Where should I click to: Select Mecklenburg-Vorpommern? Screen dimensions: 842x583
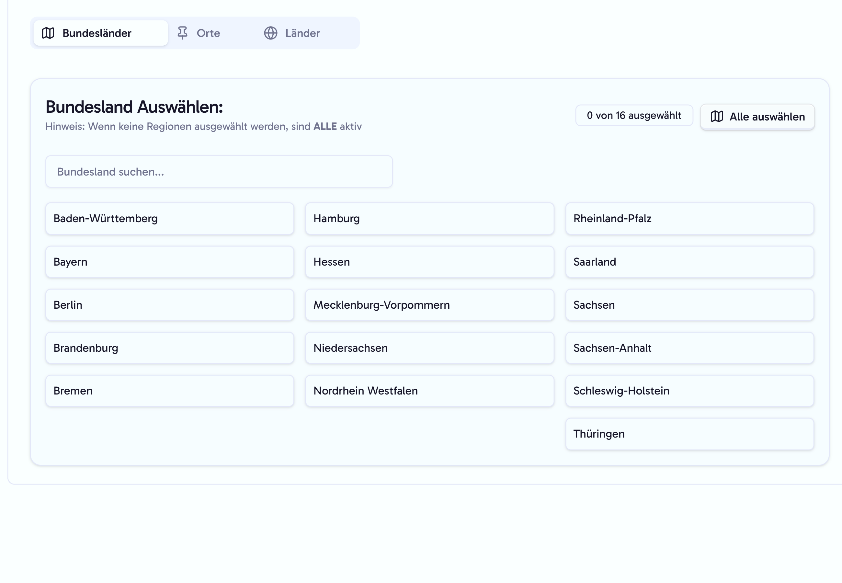(x=430, y=305)
